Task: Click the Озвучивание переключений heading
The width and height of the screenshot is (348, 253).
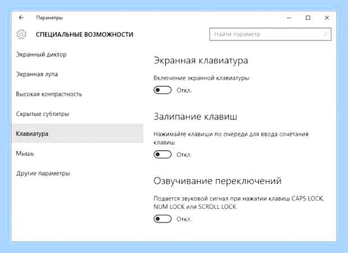Action: coord(218,181)
